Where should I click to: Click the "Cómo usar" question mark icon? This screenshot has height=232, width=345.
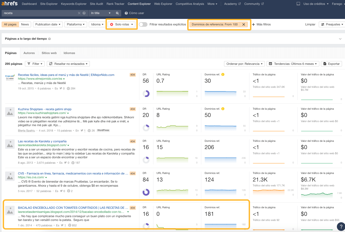(x=126, y=13)
